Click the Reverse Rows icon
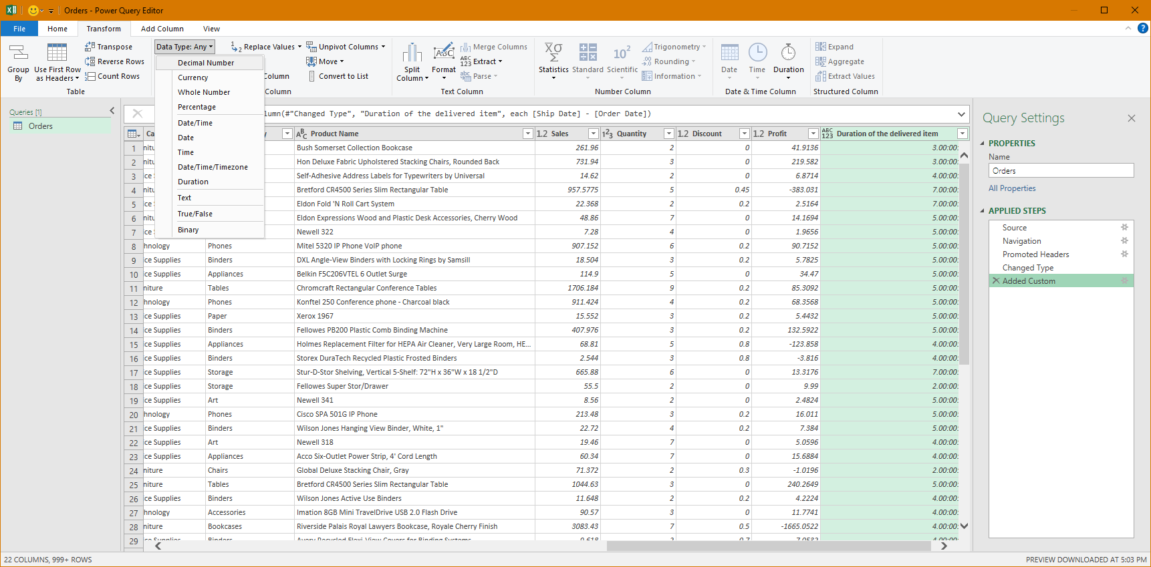The image size is (1151, 567). point(90,61)
